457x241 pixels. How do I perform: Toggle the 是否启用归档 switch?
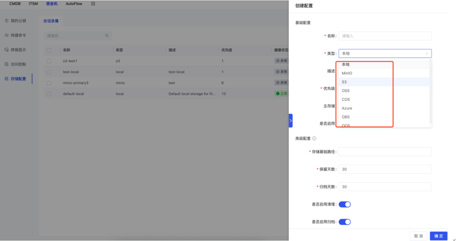(x=345, y=222)
